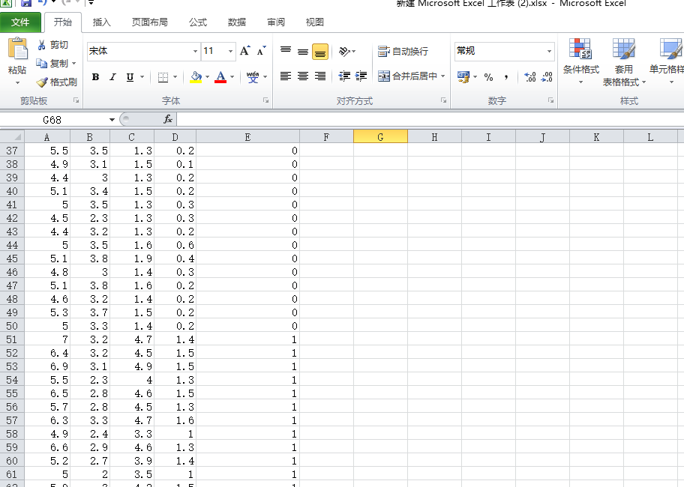Align text to top of cell

(286, 51)
